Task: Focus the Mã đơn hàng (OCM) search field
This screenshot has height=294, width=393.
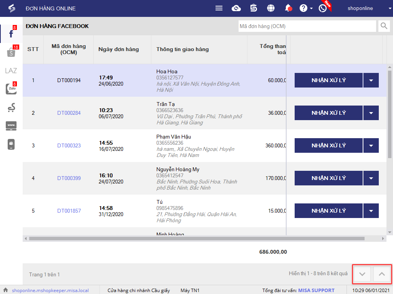Action: [307, 26]
